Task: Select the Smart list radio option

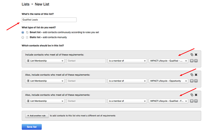Action: [x=23, y=32]
